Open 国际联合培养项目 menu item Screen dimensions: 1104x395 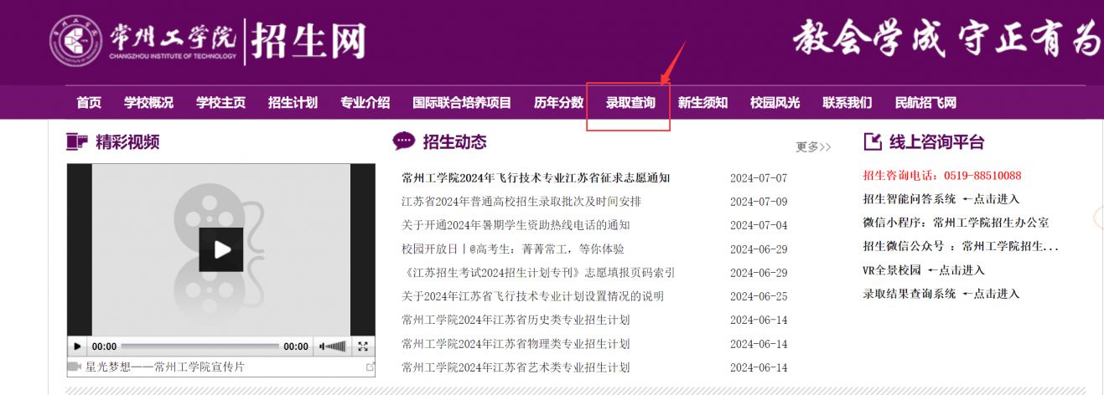(x=462, y=103)
